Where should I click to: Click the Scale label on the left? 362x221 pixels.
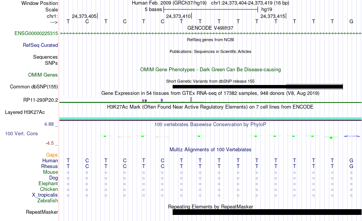(52, 10)
